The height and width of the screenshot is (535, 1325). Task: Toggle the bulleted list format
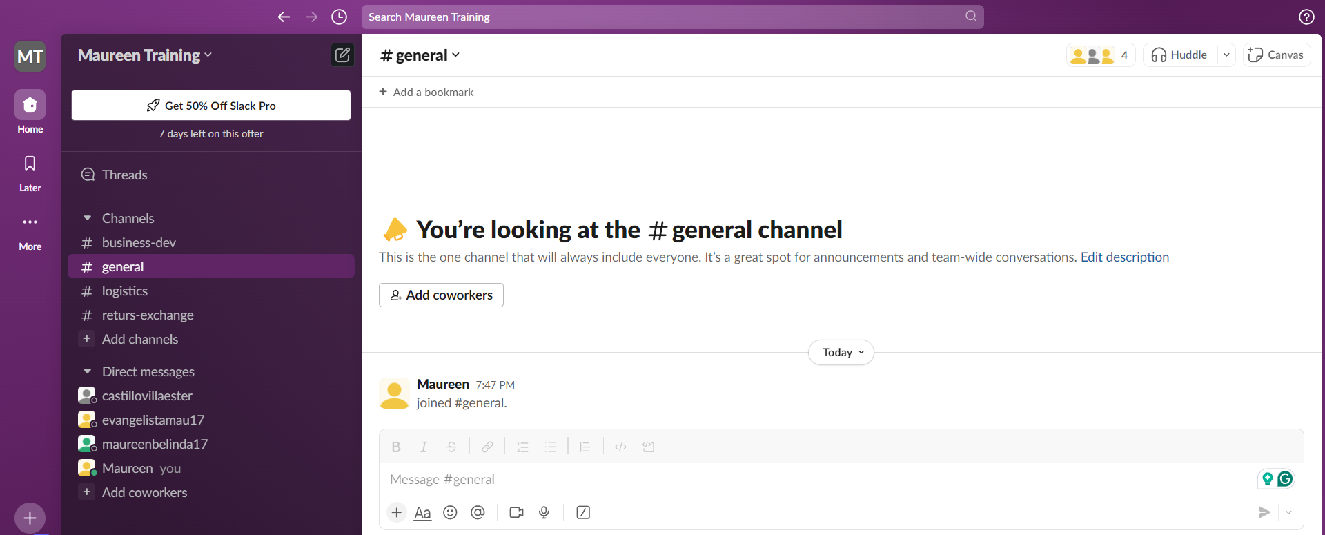(550, 447)
